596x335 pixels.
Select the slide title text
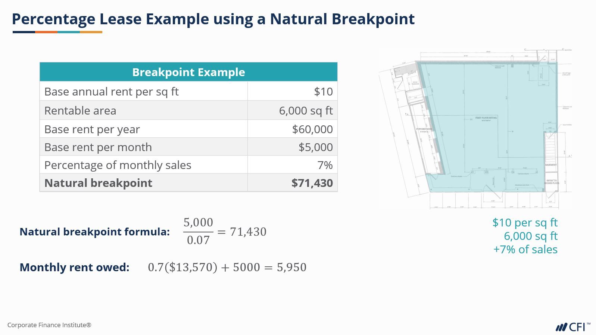[x=213, y=19]
